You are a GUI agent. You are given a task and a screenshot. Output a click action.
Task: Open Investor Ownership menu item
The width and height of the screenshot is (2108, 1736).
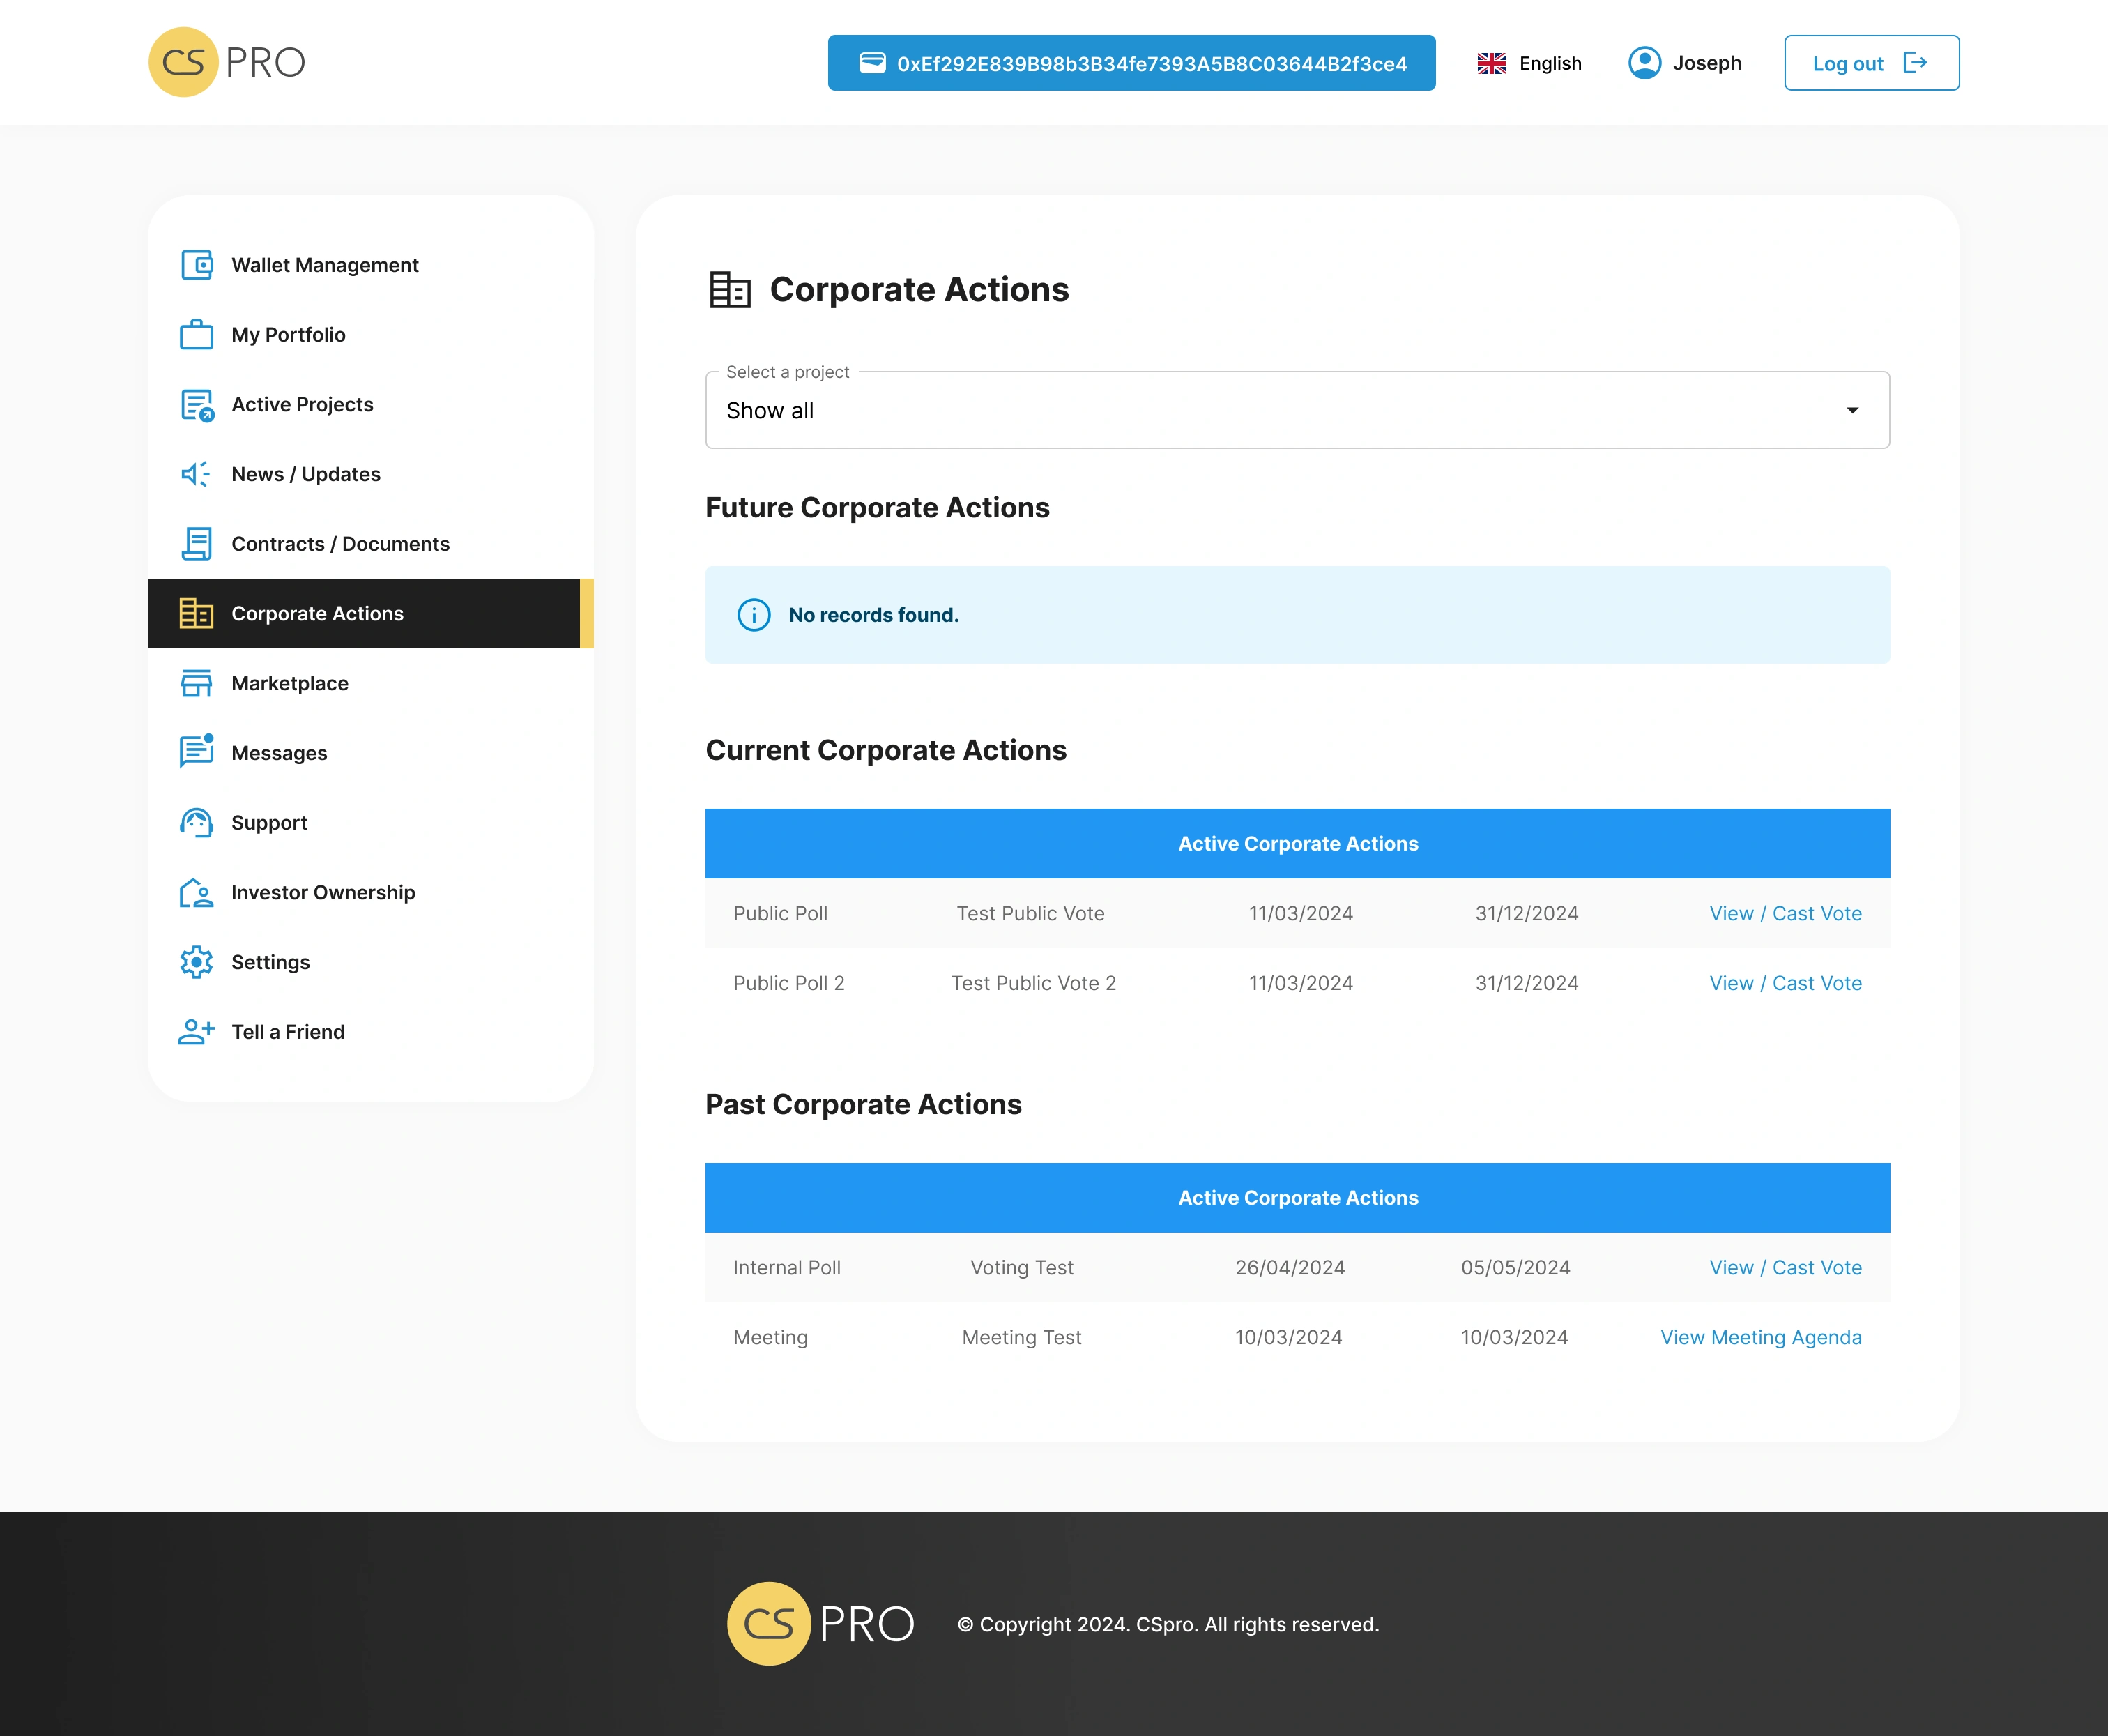tap(322, 892)
